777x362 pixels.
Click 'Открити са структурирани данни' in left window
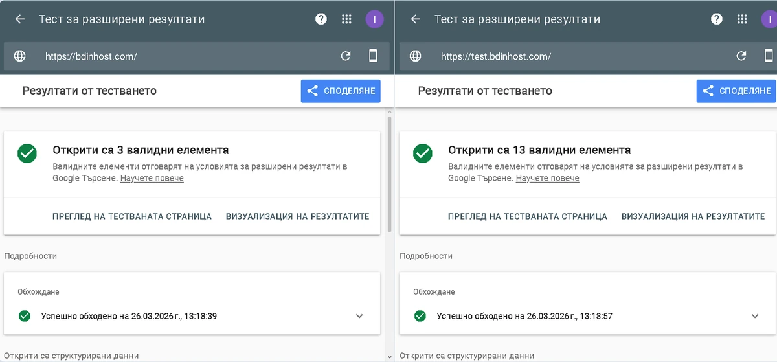click(x=71, y=356)
